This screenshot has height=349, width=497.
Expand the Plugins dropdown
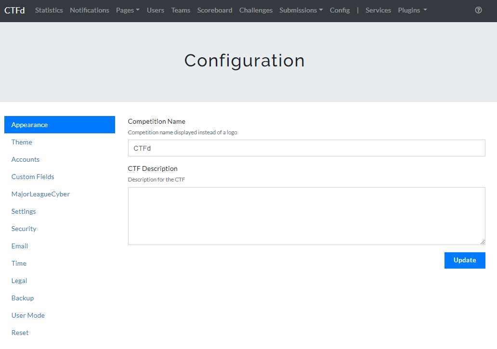pyautogui.click(x=412, y=10)
